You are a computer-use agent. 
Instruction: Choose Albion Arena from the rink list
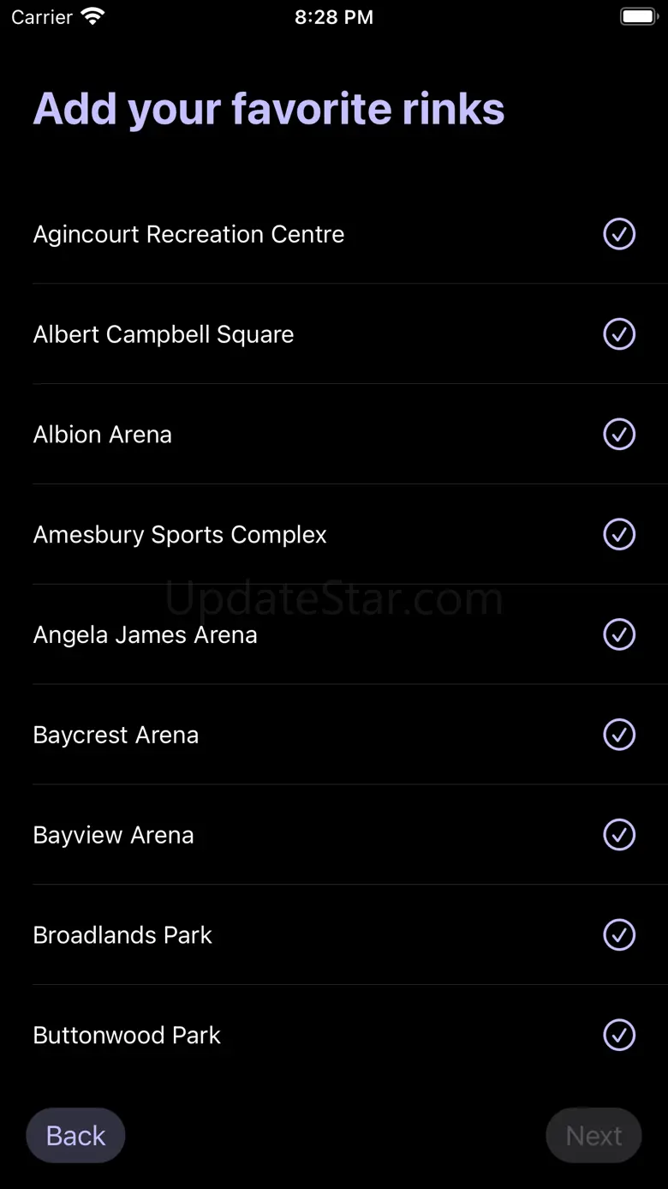pyautogui.click(x=103, y=435)
